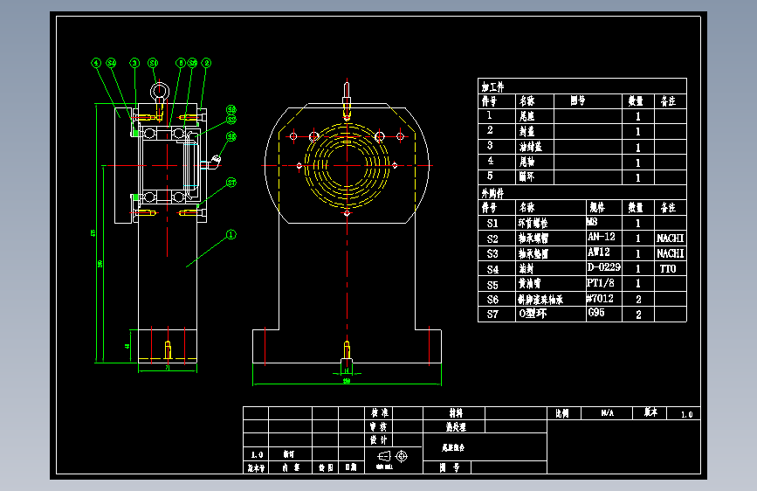This screenshot has width=757, height=491.
Task: Select the center of concentric yellow circles
Action: [347, 165]
